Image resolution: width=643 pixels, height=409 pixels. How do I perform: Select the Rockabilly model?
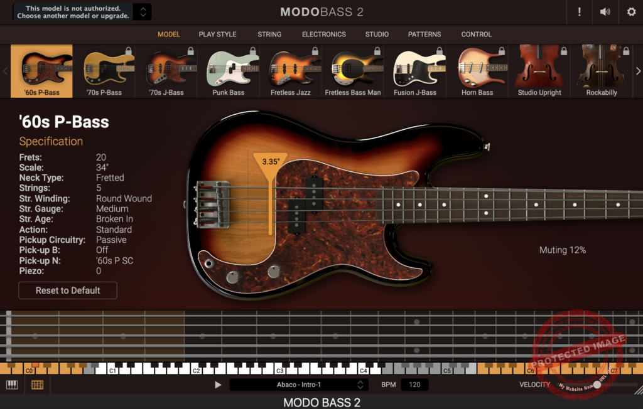coord(602,71)
